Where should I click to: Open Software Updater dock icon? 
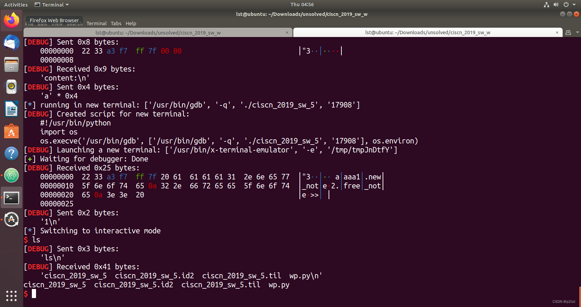pyautogui.click(x=11, y=220)
